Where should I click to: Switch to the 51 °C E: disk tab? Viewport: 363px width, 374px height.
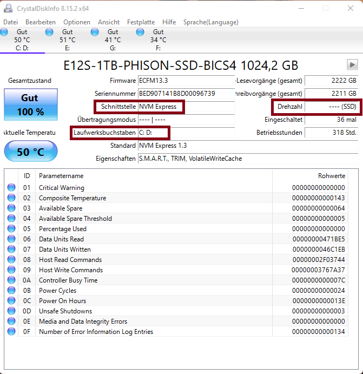pos(68,40)
